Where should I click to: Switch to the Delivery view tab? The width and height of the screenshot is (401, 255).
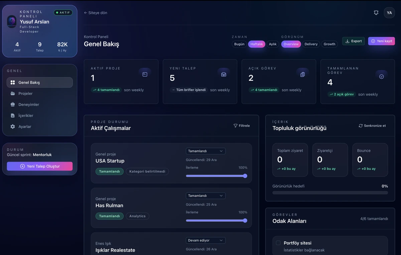coord(311,44)
